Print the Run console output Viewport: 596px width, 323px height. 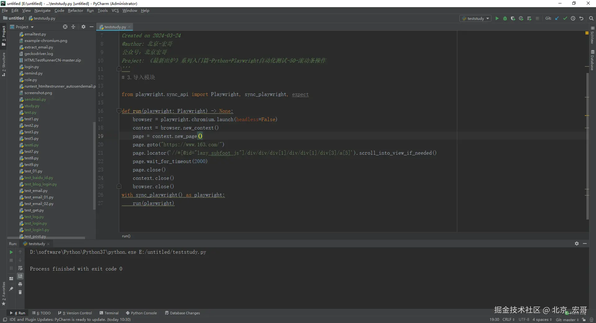point(20,284)
